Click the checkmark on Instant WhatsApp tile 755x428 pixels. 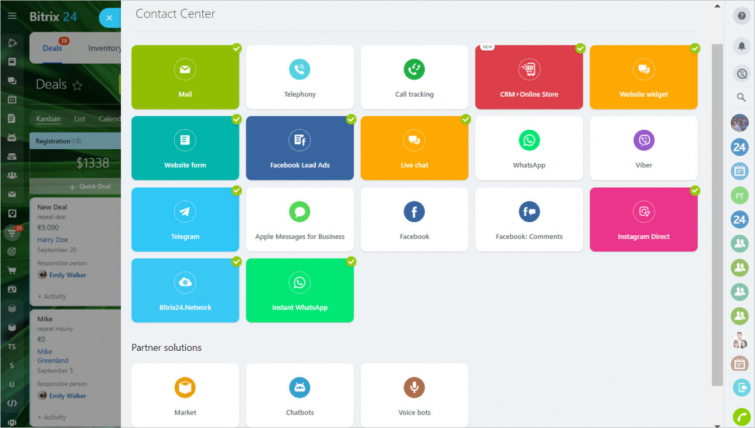pos(351,261)
